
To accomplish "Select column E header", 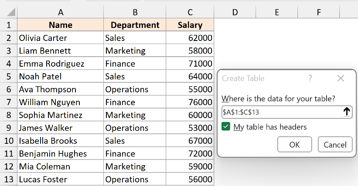I will 277,12.
